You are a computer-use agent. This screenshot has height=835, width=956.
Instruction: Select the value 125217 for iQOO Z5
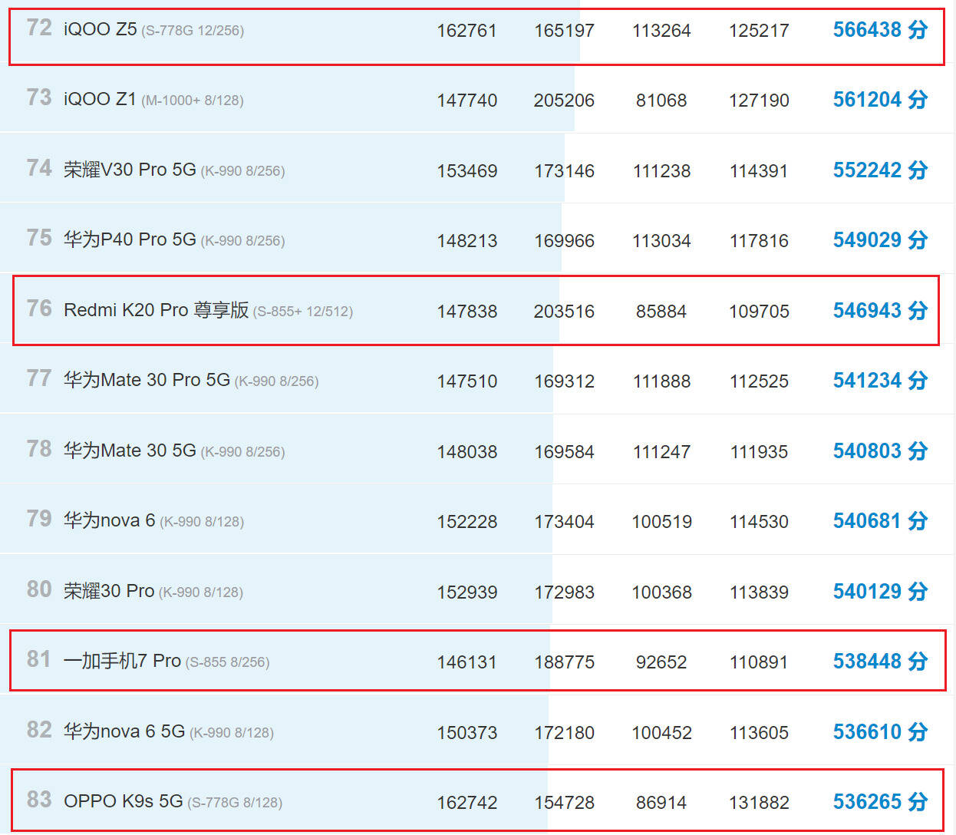coord(759,31)
